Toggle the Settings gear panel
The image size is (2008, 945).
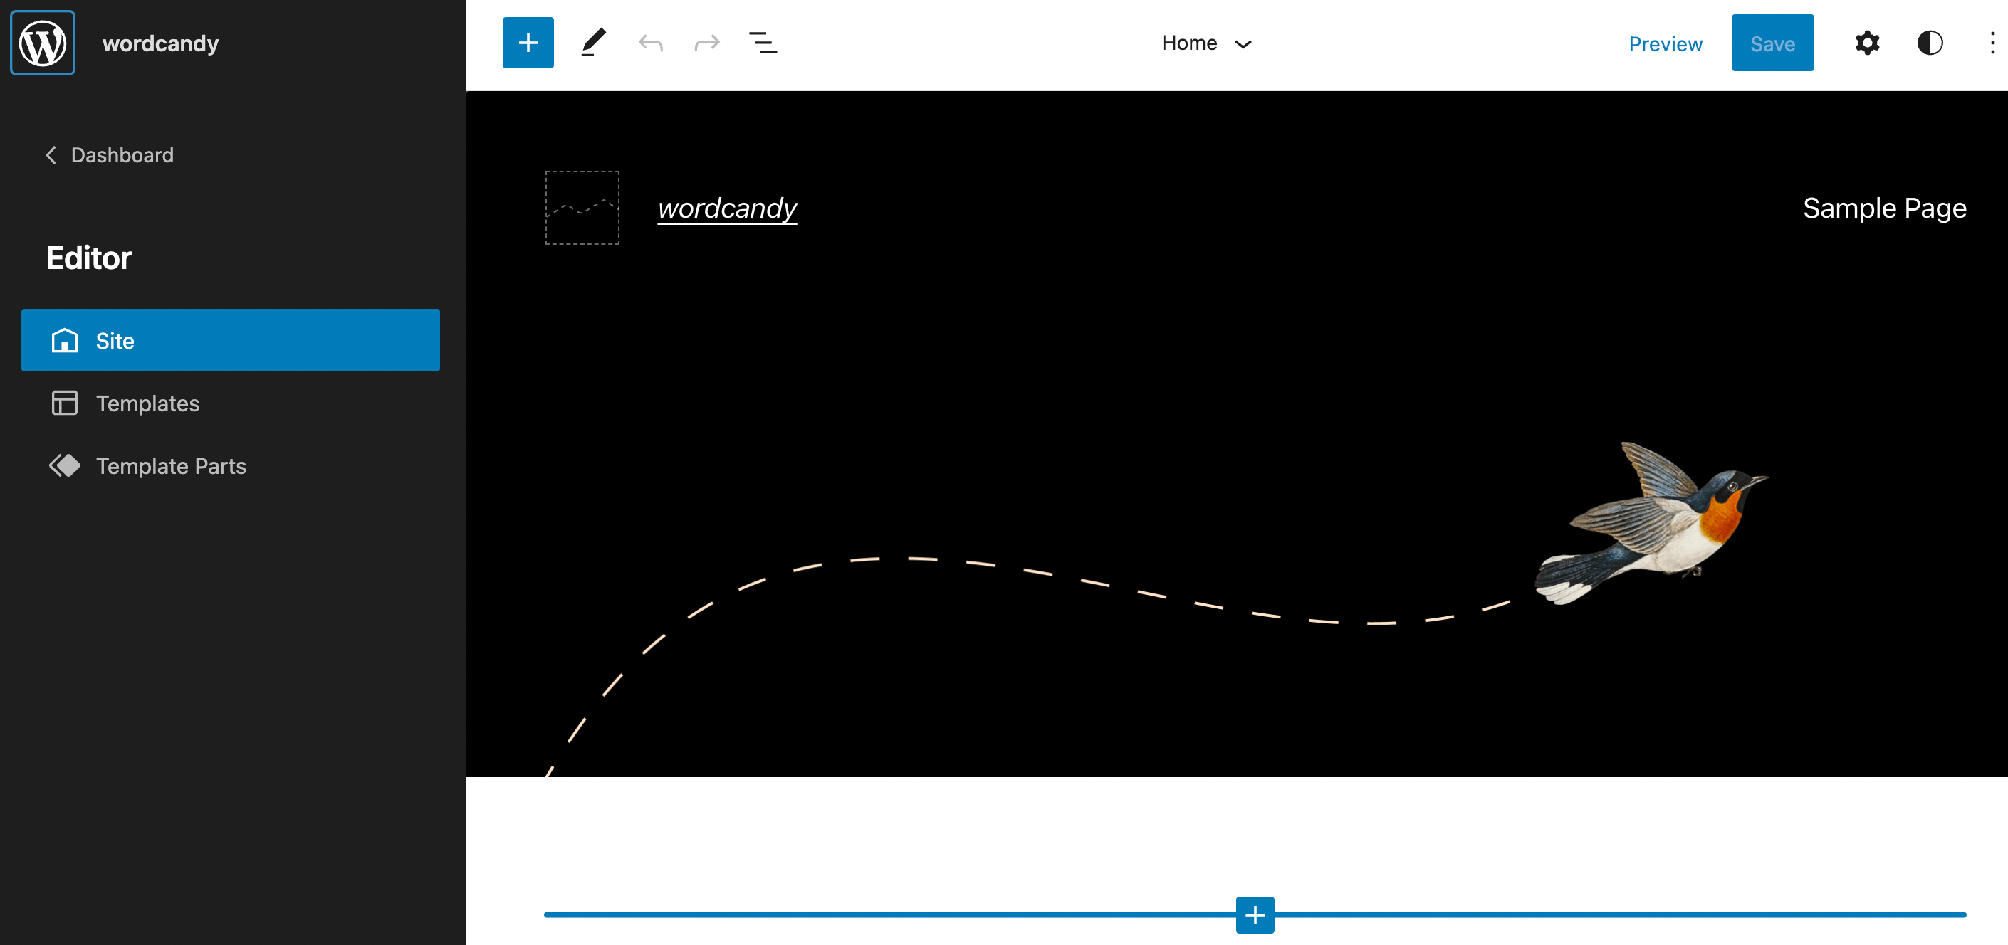[x=1867, y=43]
